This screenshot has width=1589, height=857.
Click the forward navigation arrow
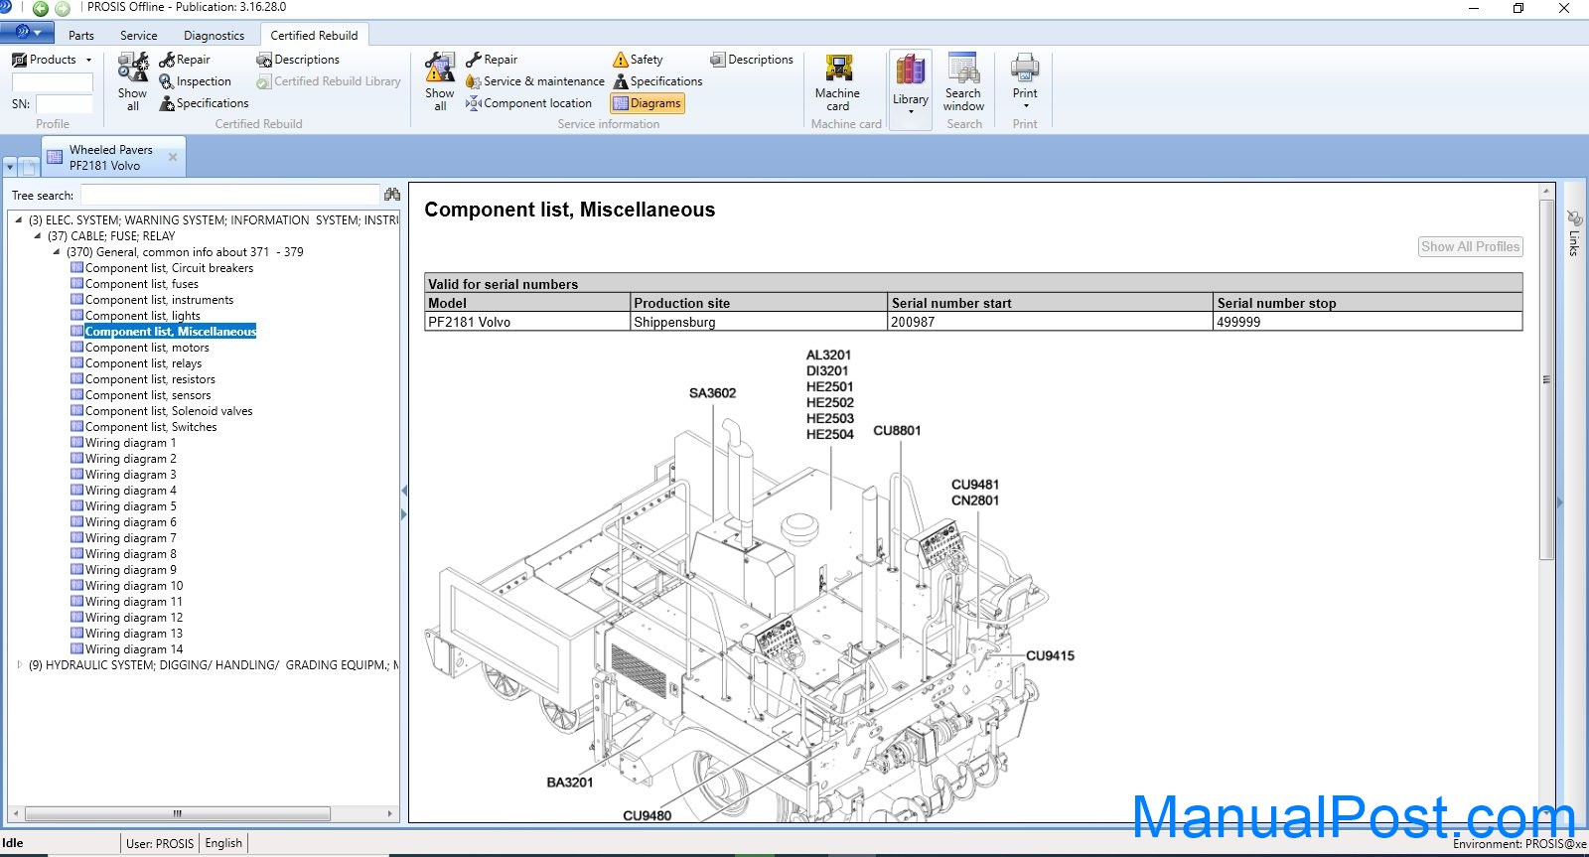coord(63,8)
